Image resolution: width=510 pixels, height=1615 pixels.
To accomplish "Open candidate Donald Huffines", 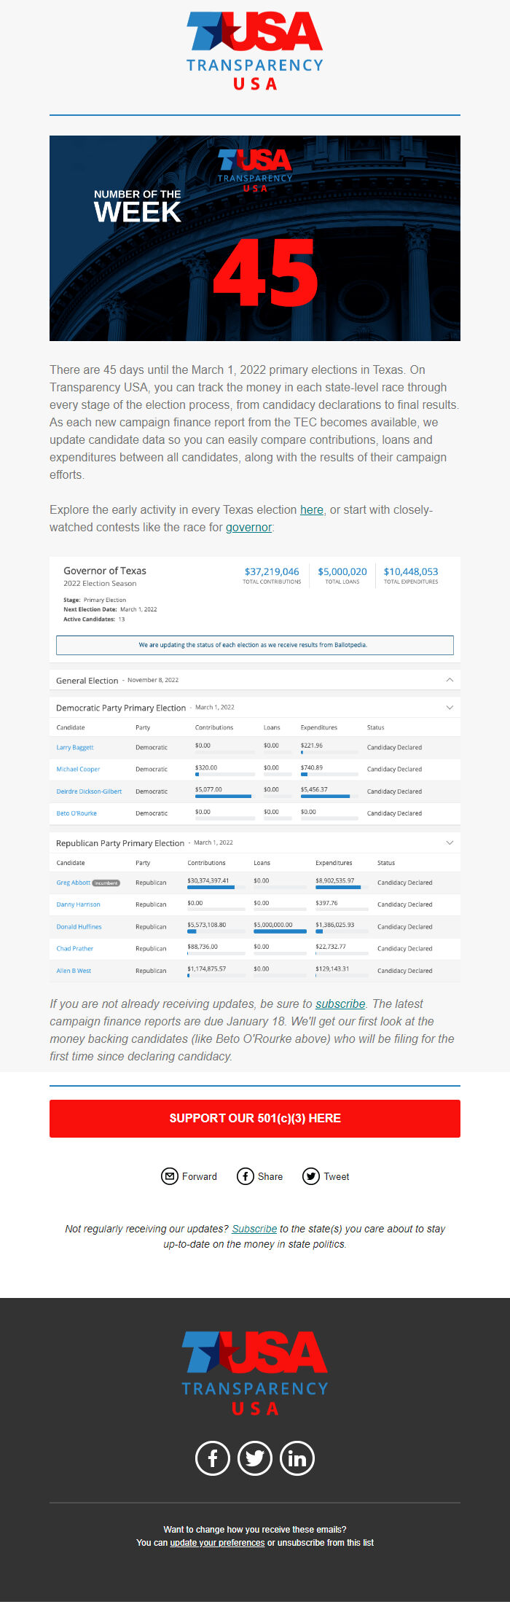I will tap(79, 927).
